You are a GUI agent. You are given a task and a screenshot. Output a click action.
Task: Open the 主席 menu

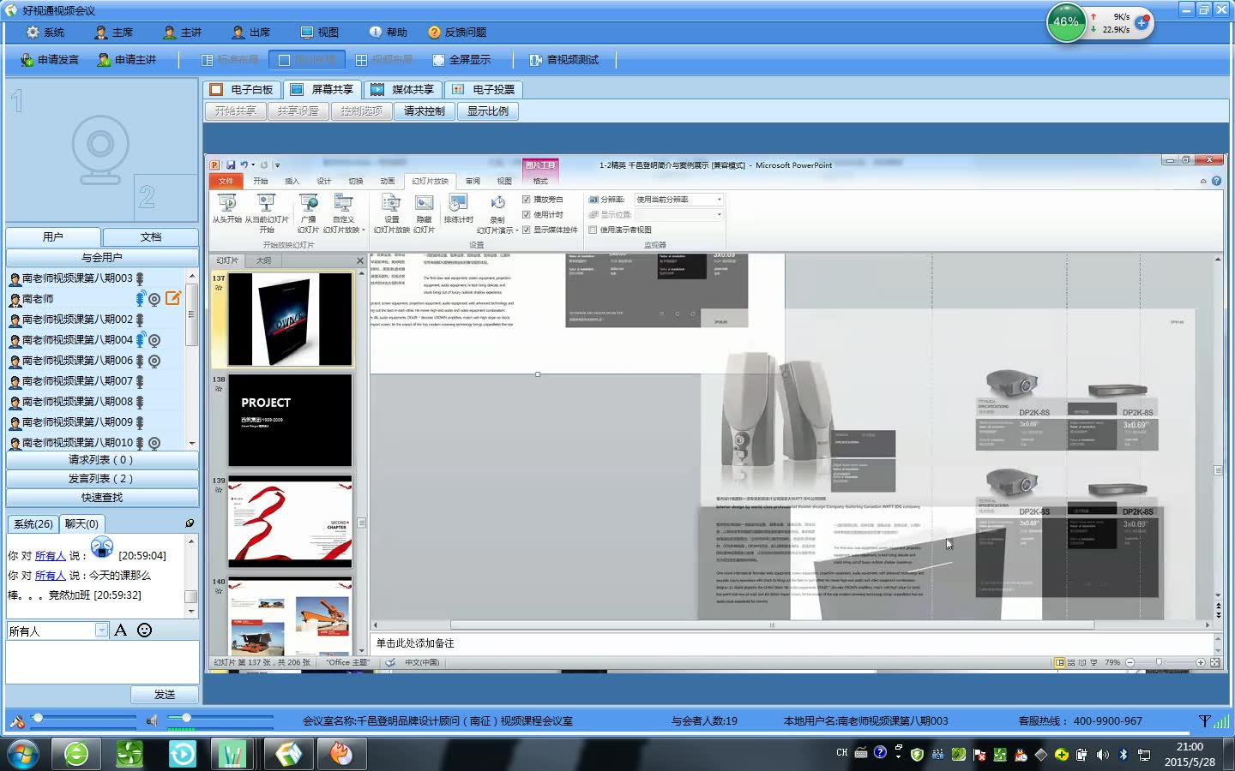click(114, 33)
